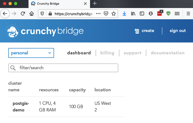Open the documentation tab
This screenshot has width=193, height=123.
(x=168, y=53)
